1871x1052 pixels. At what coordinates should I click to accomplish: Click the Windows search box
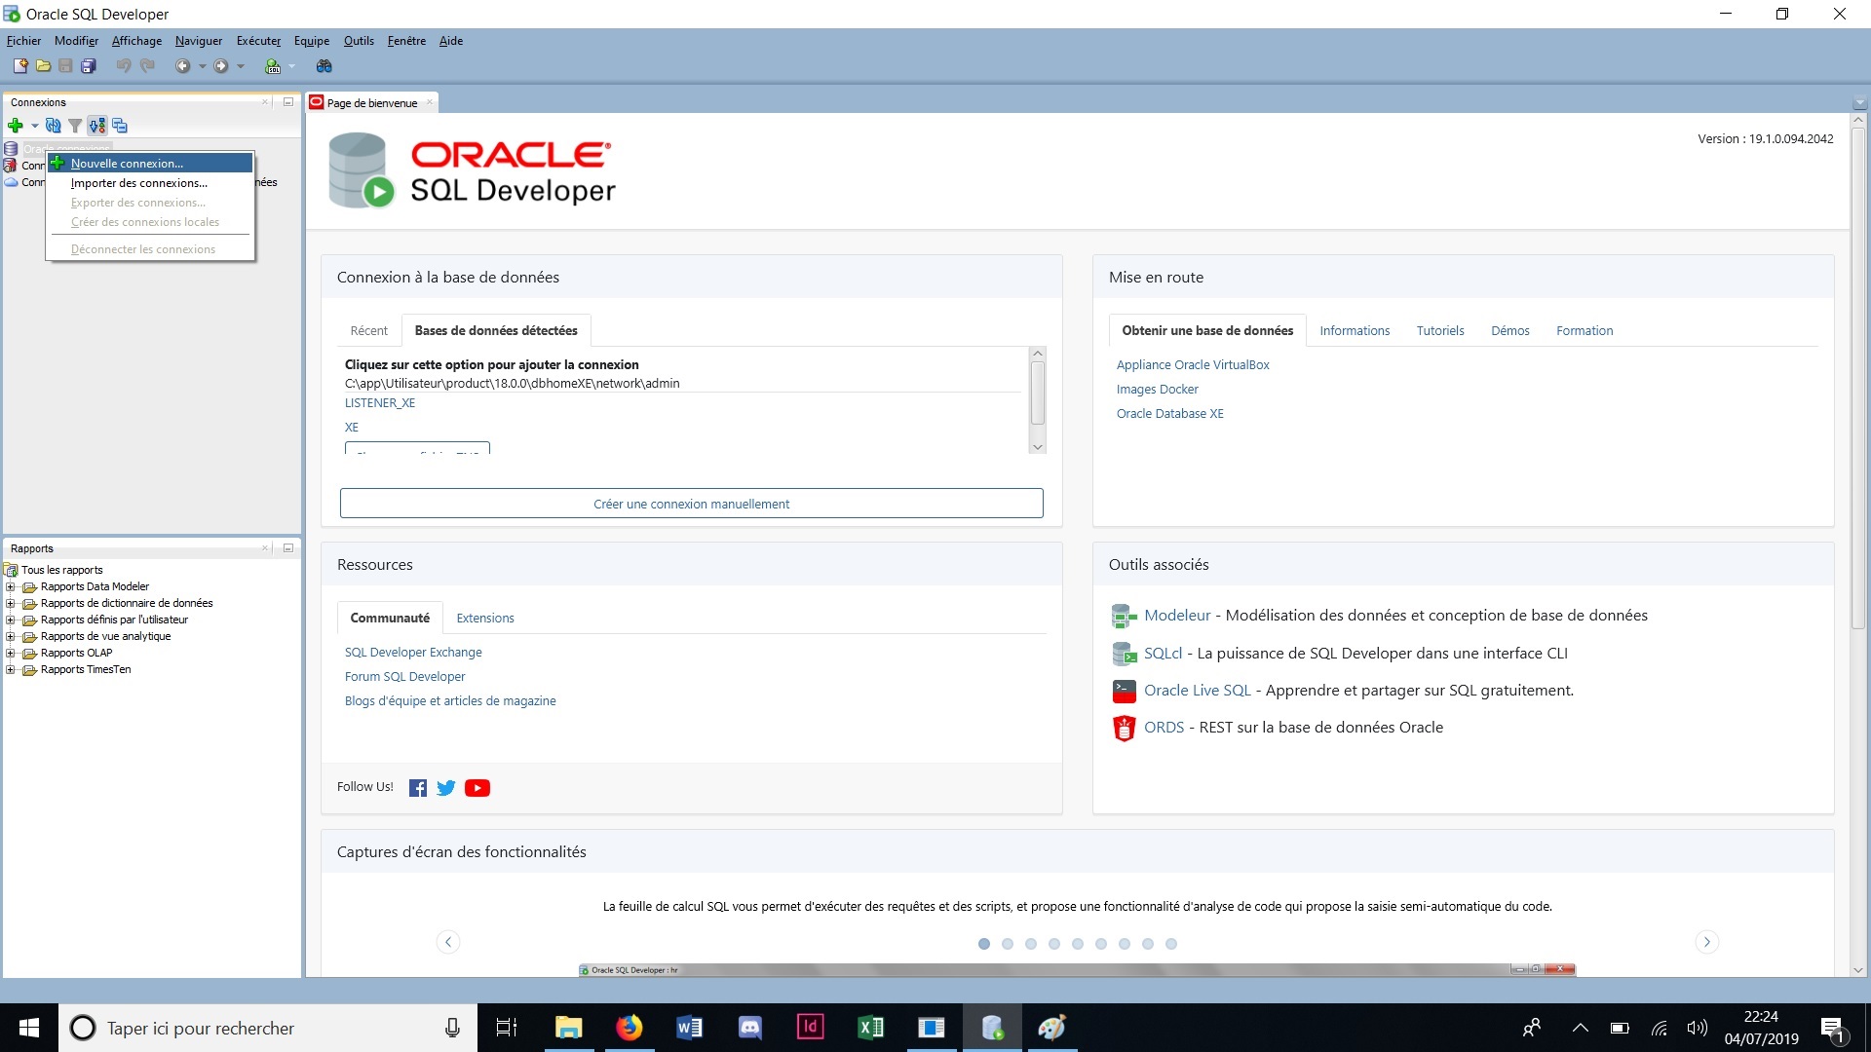pyautogui.click(x=268, y=1028)
